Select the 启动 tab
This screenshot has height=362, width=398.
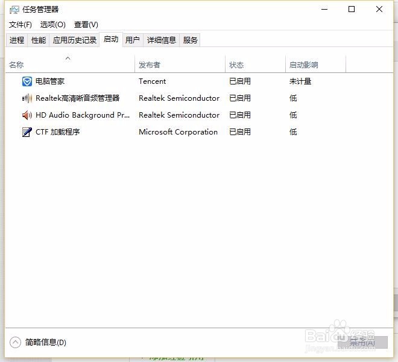pos(111,39)
